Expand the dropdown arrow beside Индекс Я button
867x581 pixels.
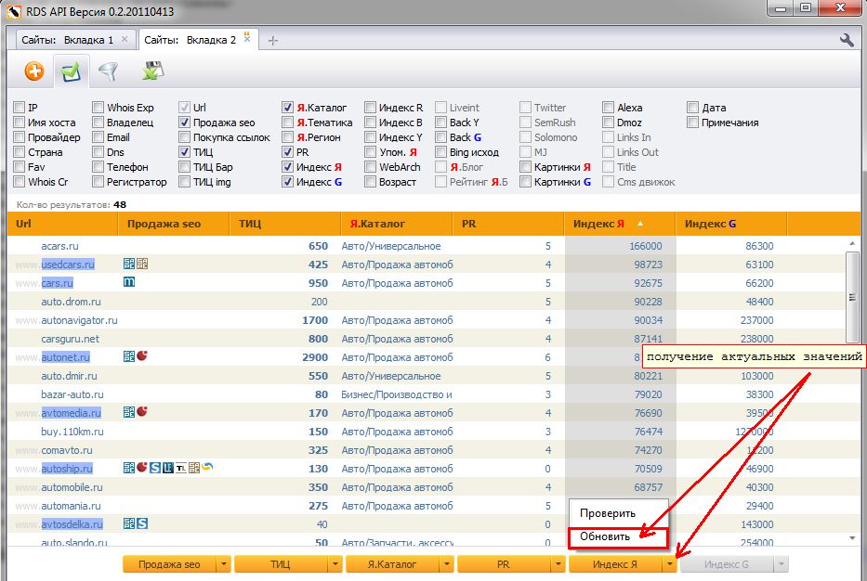[x=669, y=564]
